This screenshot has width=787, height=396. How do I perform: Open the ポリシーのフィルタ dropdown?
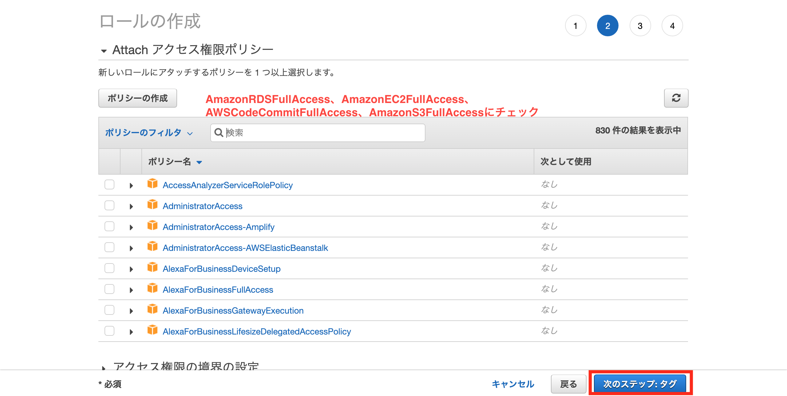tap(149, 133)
